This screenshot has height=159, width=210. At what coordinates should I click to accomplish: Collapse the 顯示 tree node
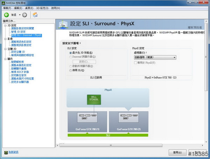click(x=5, y=59)
